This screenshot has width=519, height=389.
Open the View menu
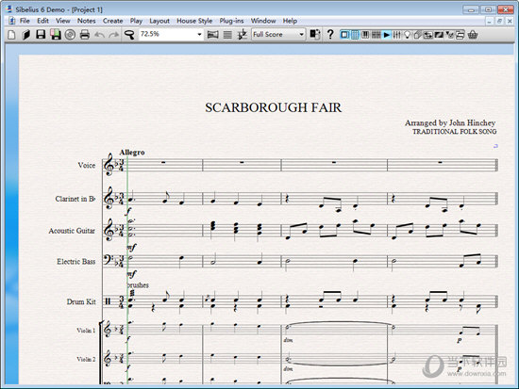(63, 21)
